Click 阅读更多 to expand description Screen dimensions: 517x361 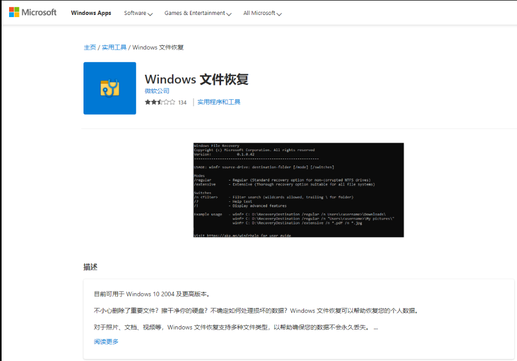pyautogui.click(x=106, y=342)
